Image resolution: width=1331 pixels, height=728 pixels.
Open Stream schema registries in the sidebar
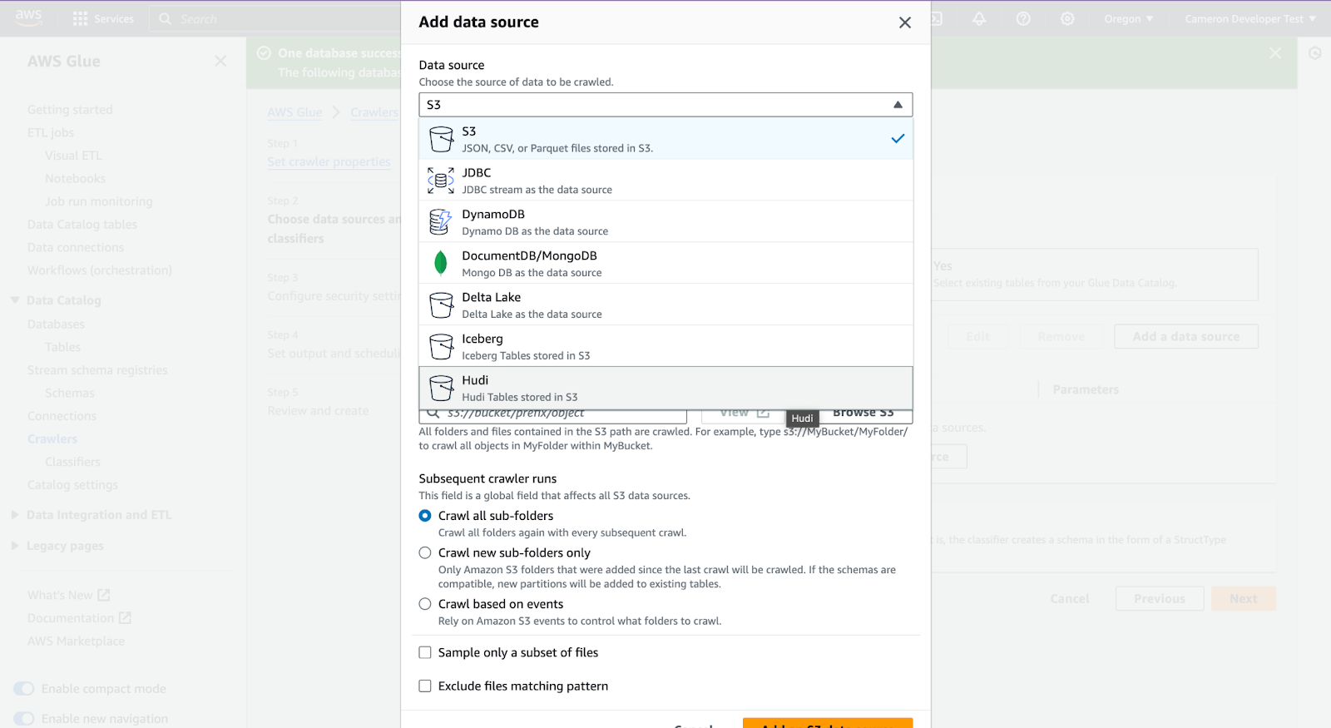97,370
